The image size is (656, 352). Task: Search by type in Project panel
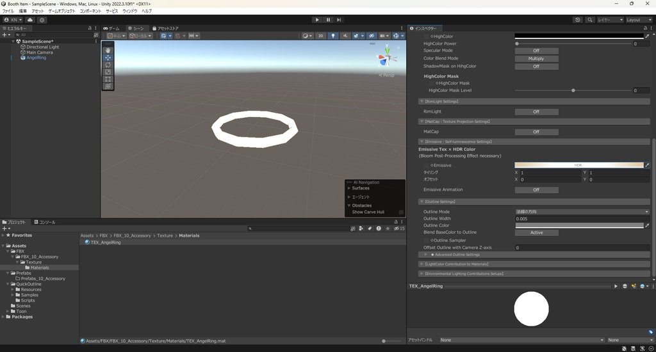361,228
